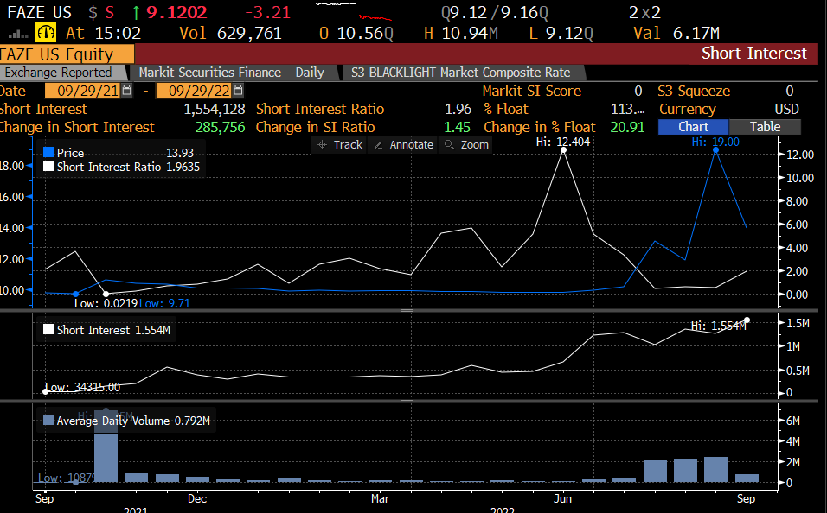Click the Low: 9.71 price marker point
This screenshot has height=513, width=827.
click(x=75, y=294)
